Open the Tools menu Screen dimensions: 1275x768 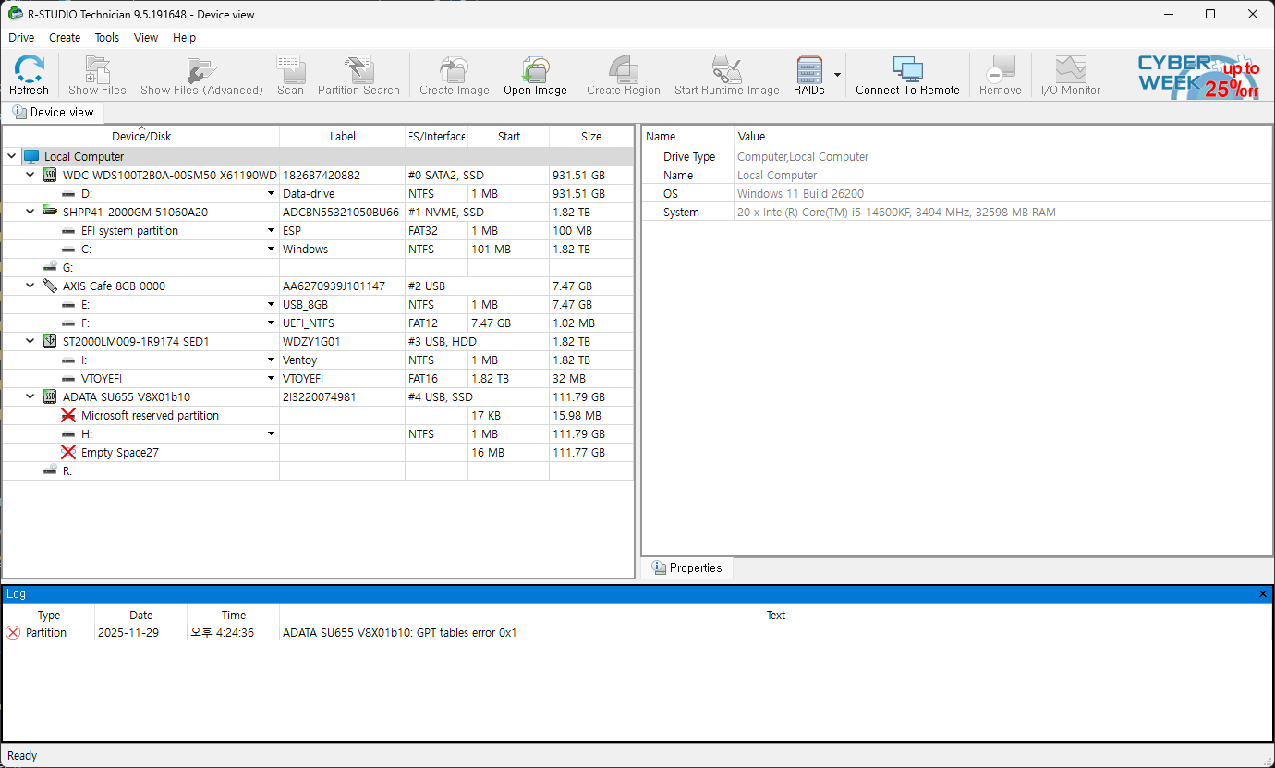[x=107, y=38]
